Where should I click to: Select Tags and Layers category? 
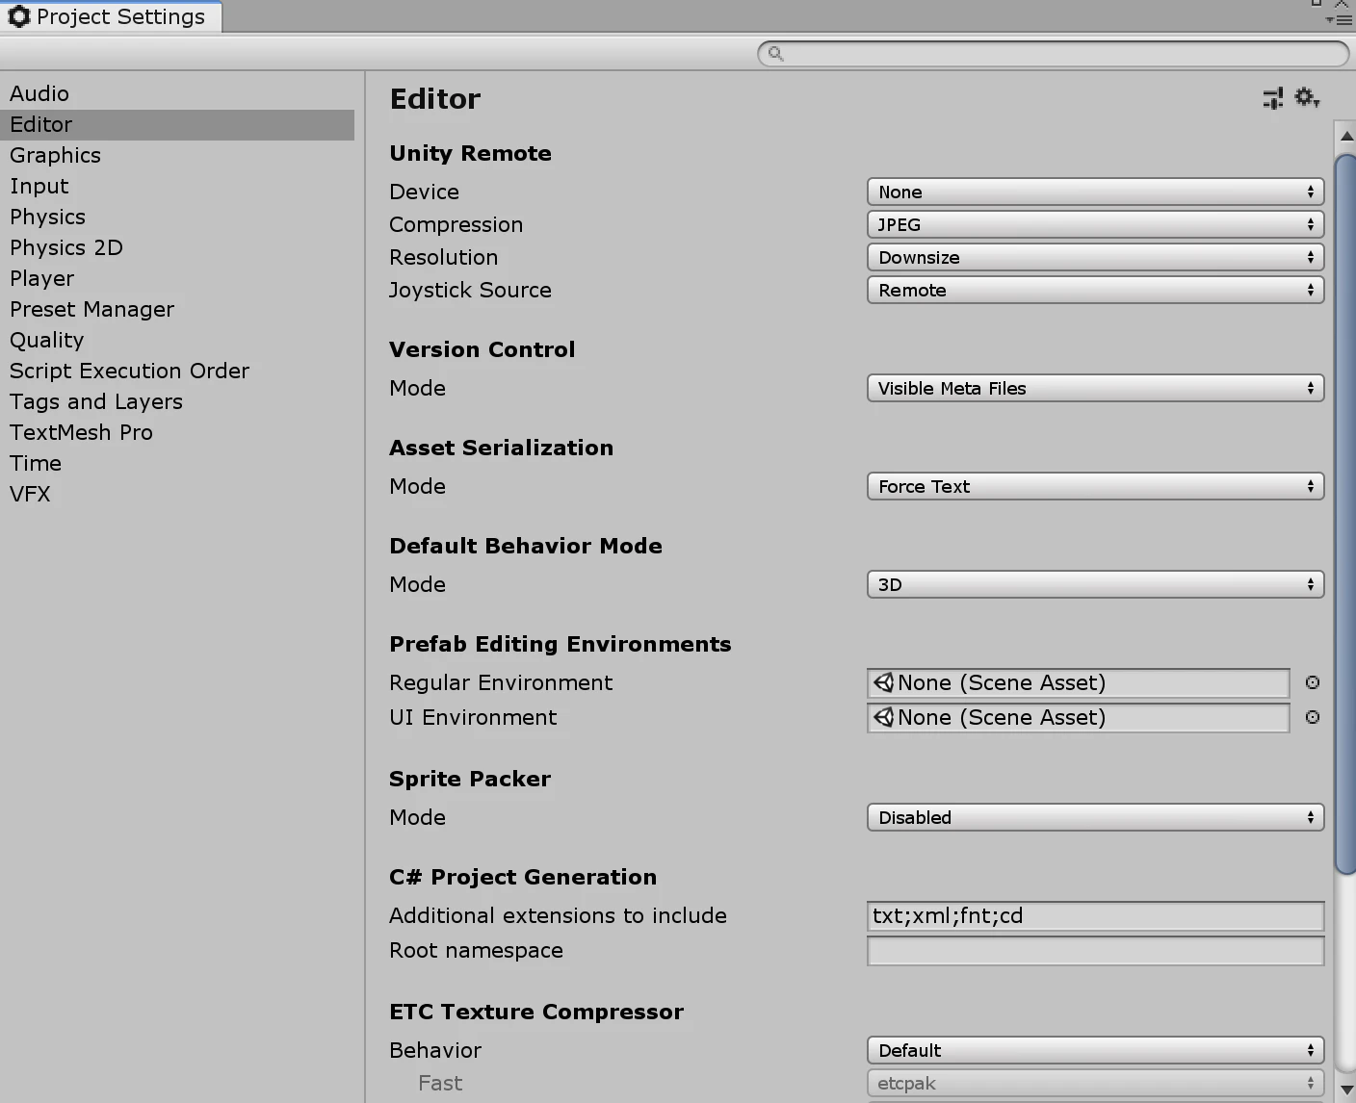coord(96,401)
